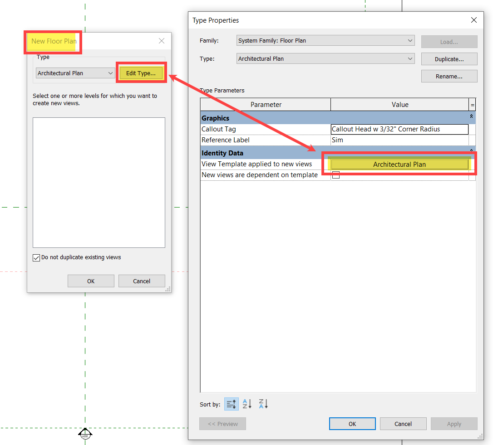Uncheck Do not duplicate existing views

click(36, 257)
